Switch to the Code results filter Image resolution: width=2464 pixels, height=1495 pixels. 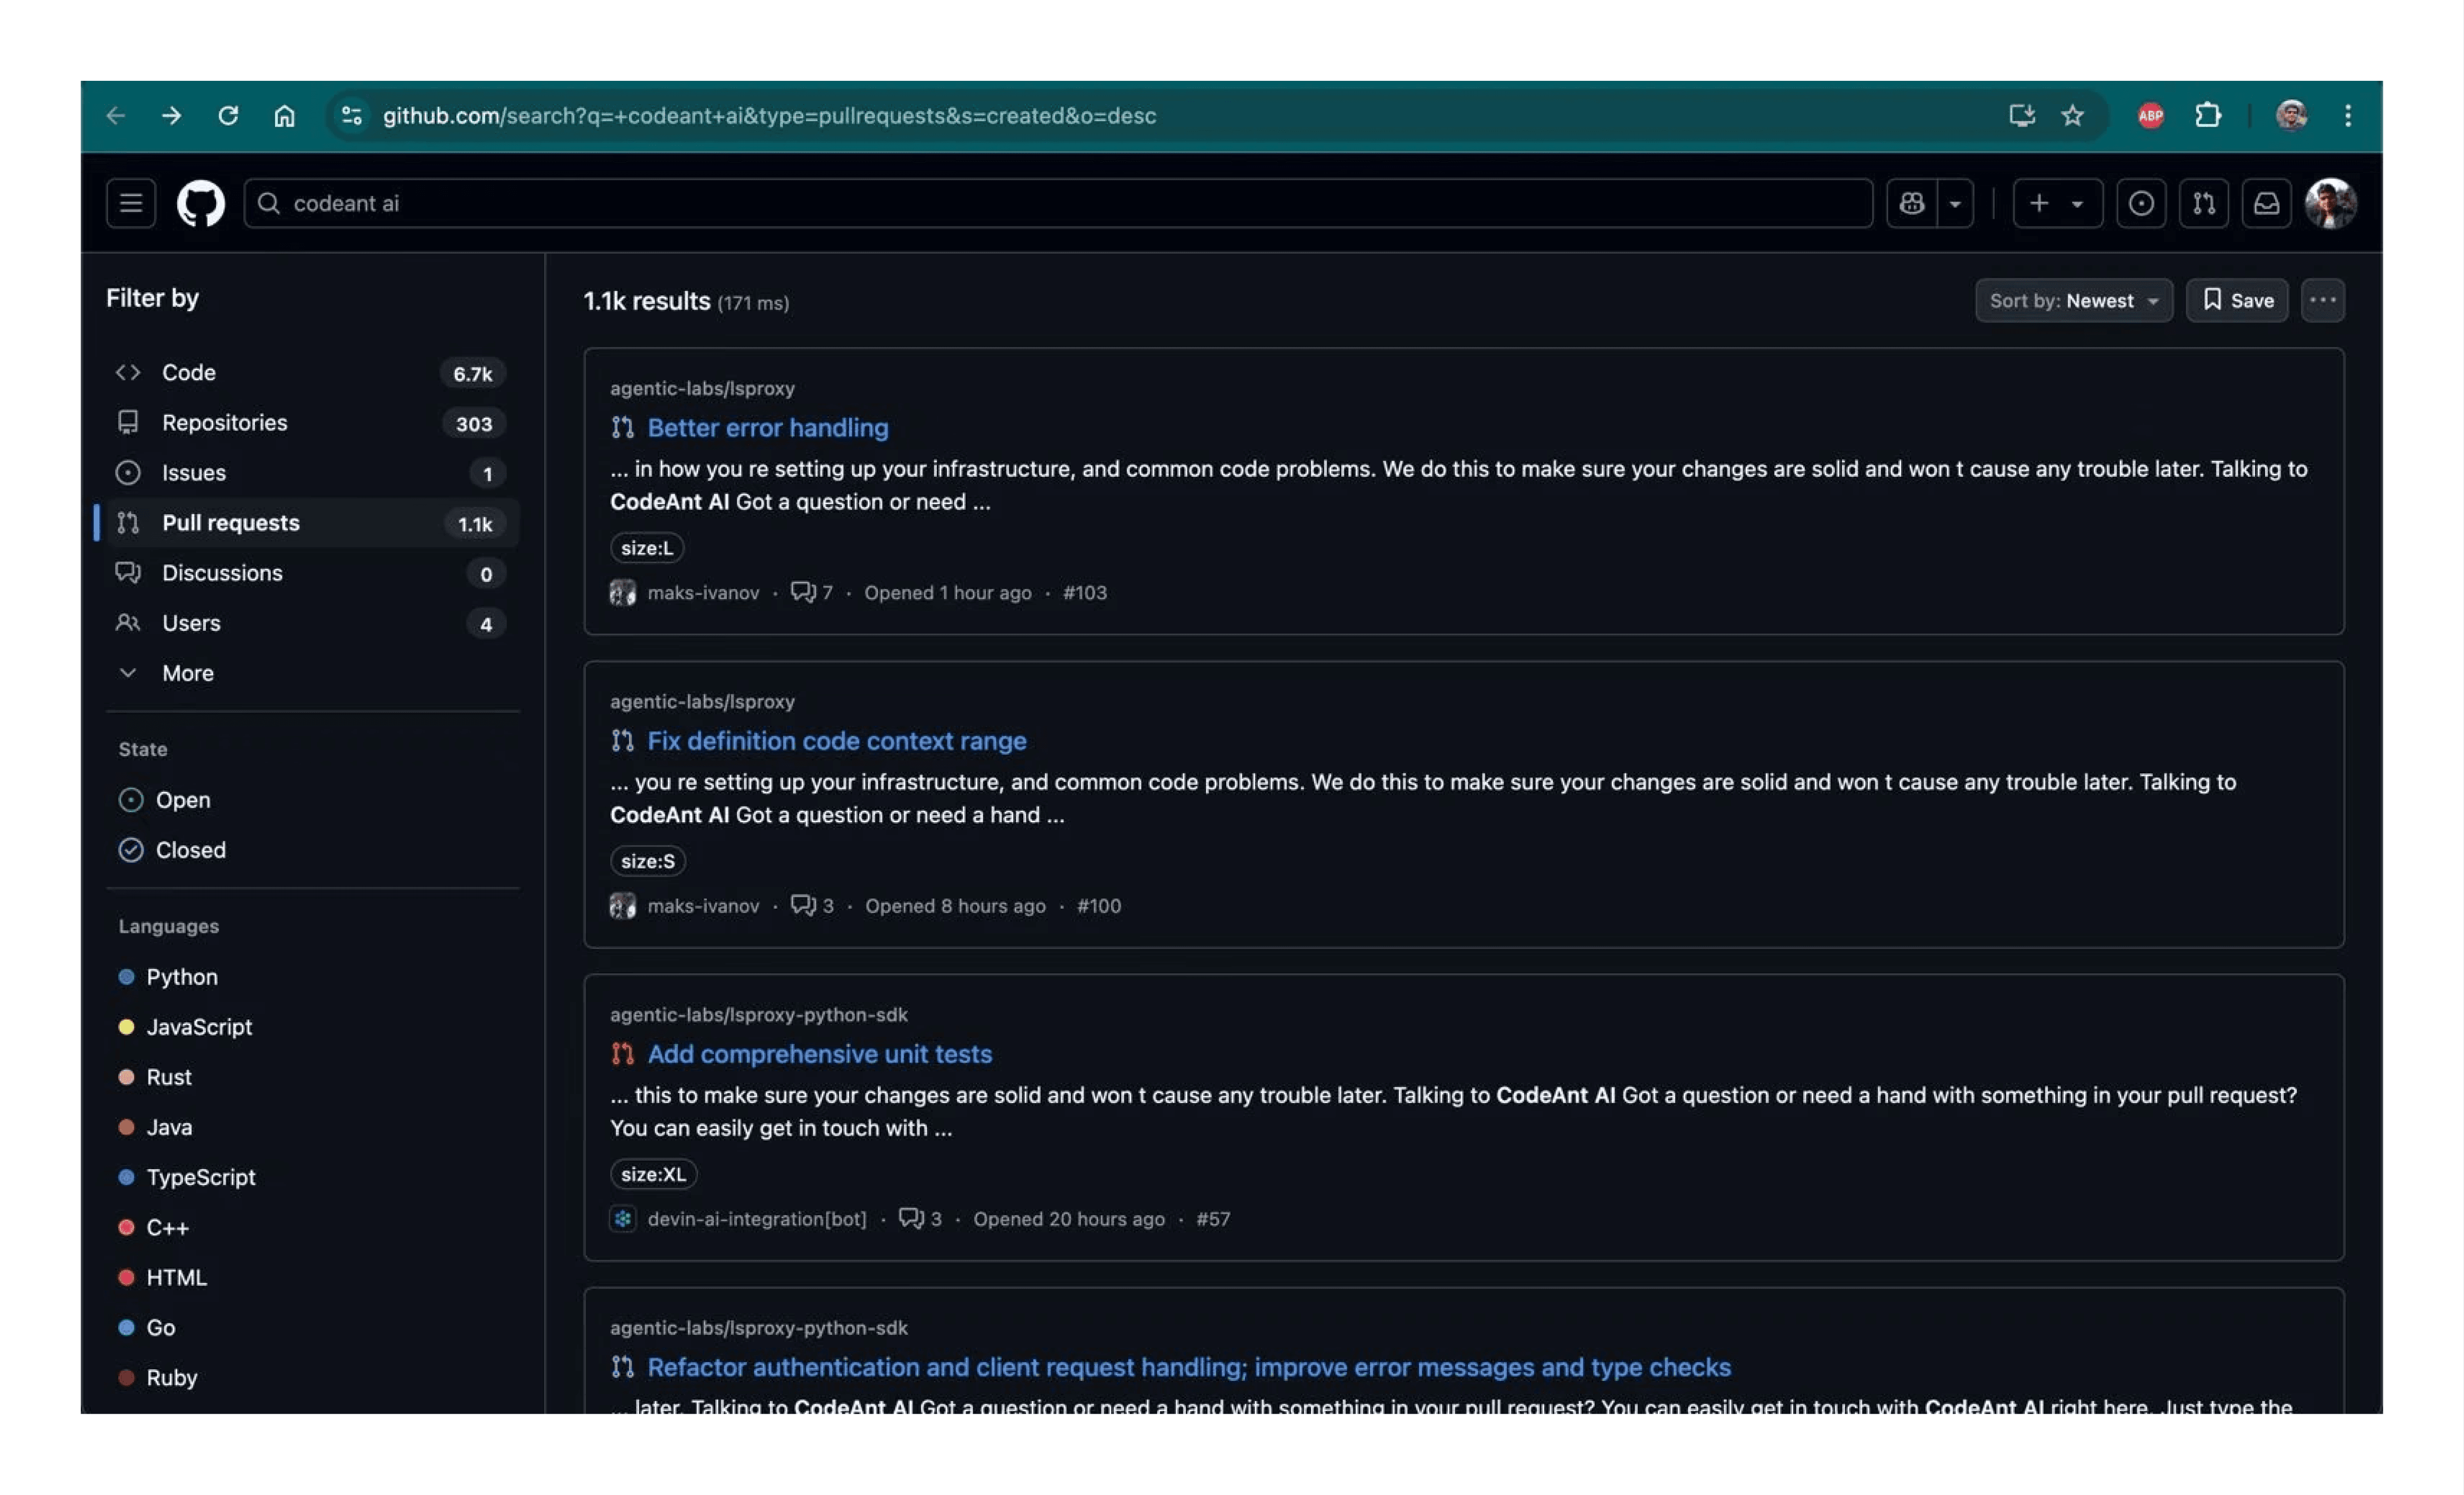[x=190, y=371]
